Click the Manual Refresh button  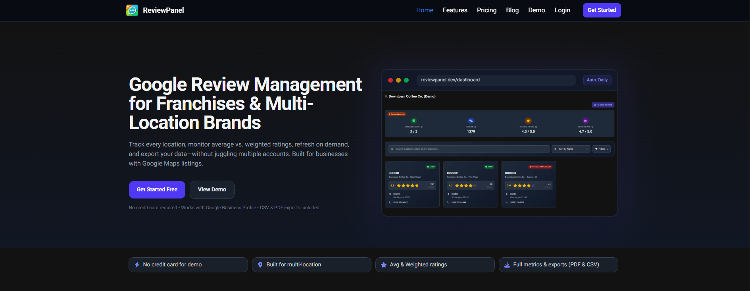pos(603,105)
